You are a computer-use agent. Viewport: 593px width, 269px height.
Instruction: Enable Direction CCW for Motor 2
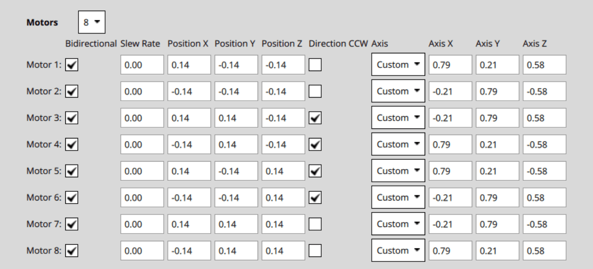[x=315, y=91]
